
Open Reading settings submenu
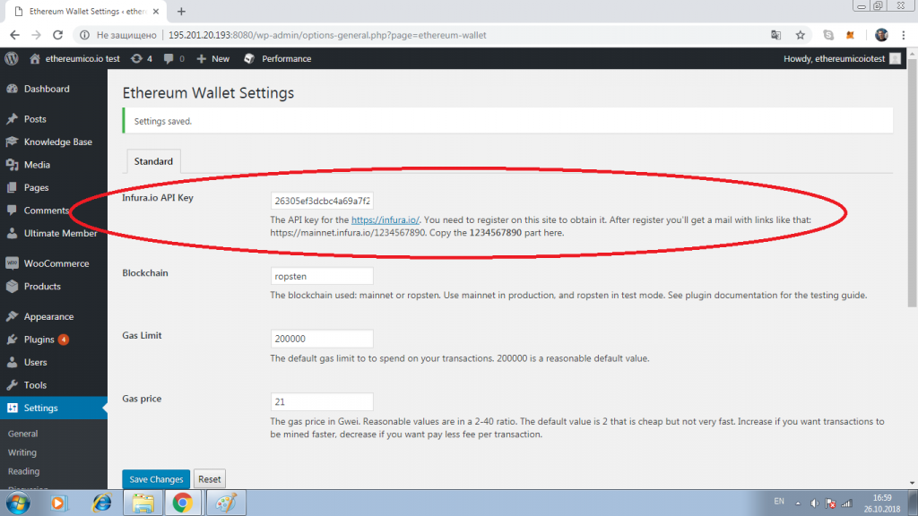pyautogui.click(x=24, y=471)
